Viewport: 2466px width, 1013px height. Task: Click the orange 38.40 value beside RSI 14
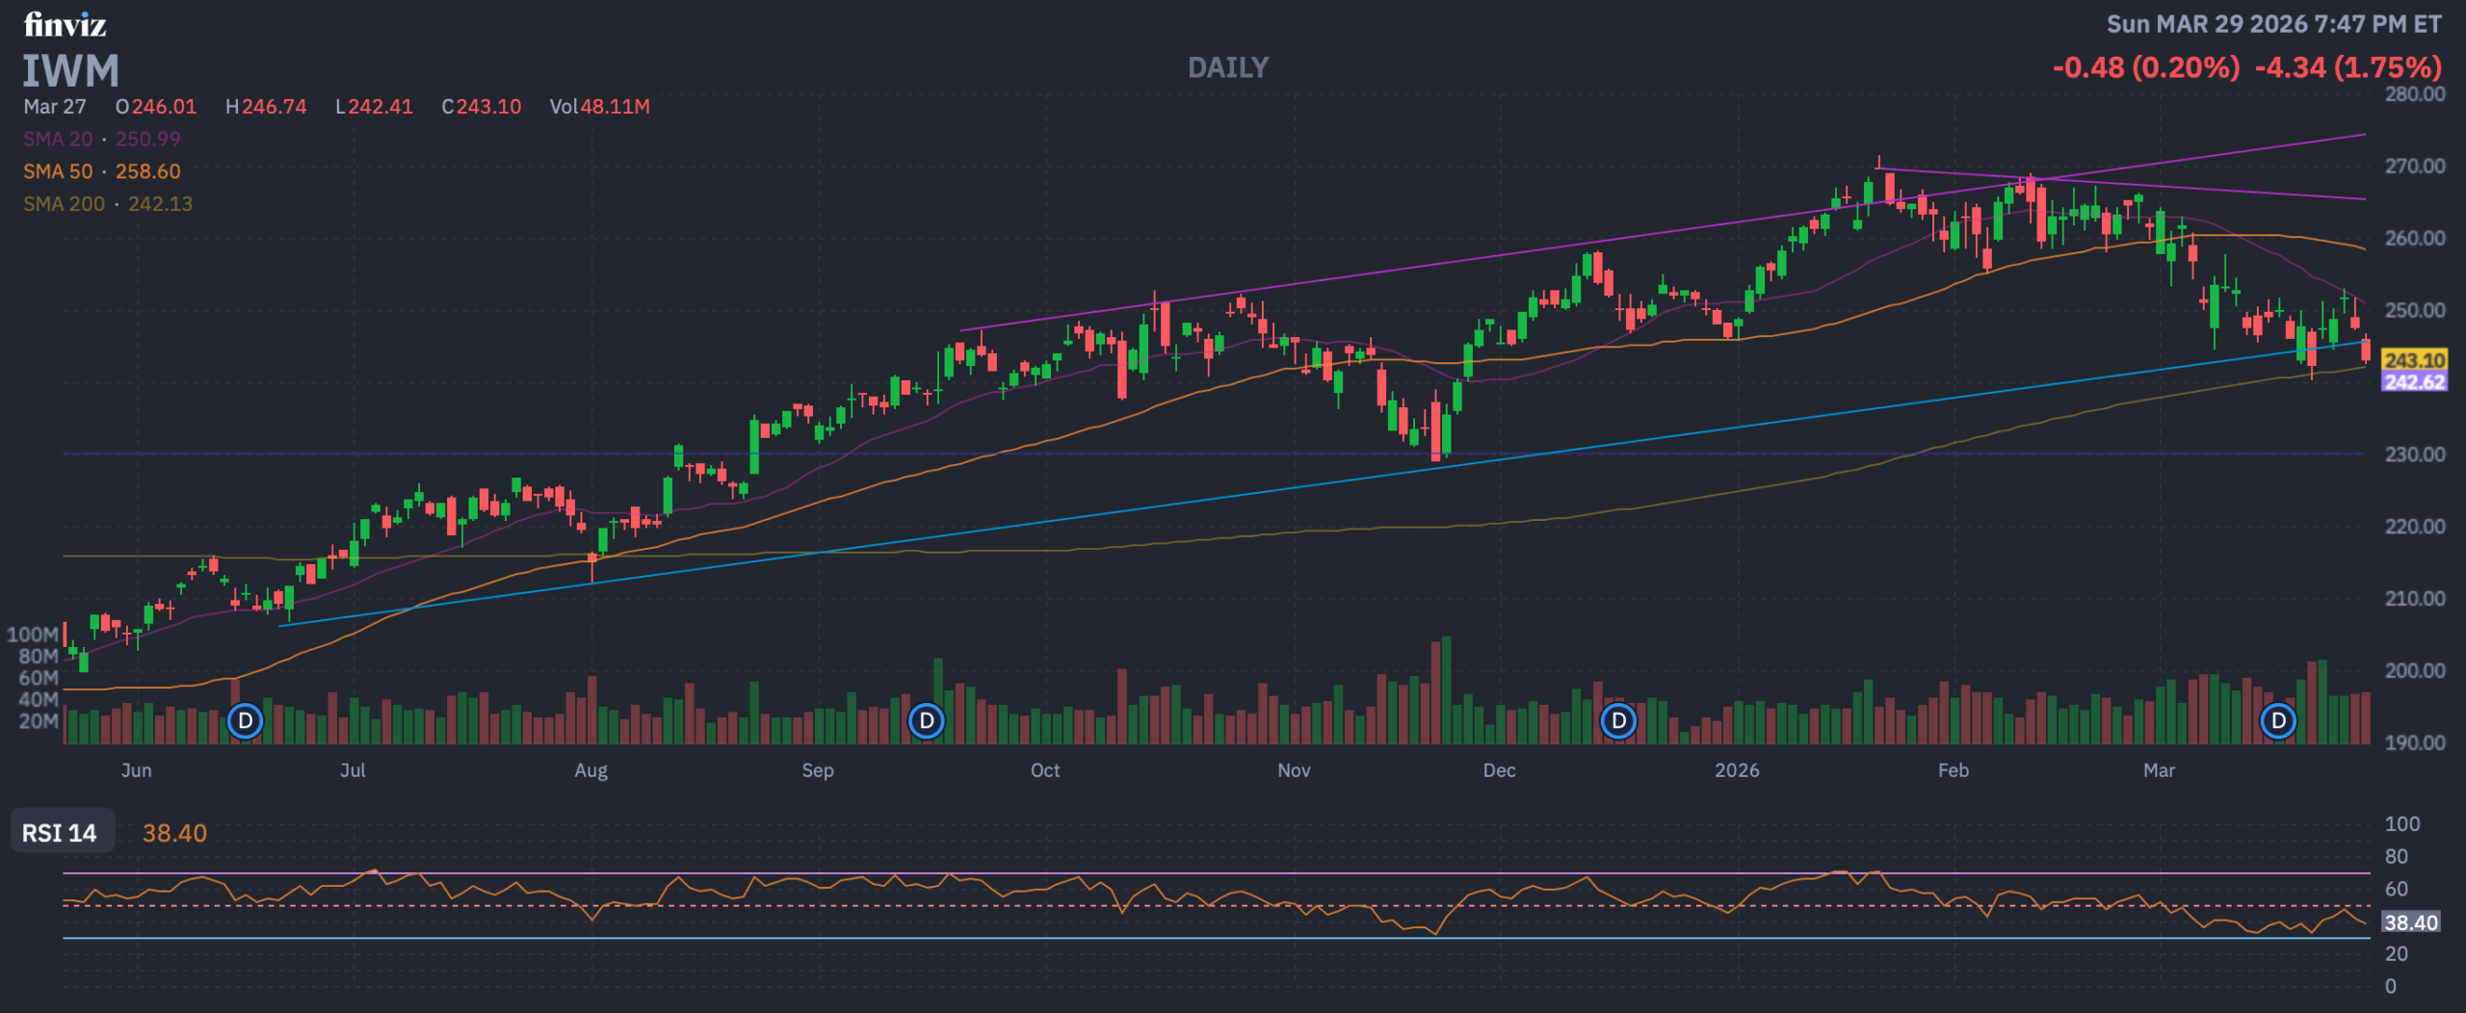[x=174, y=833]
